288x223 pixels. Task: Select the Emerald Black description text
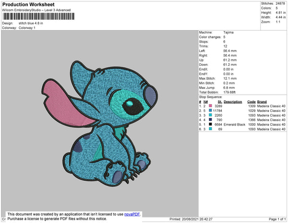(x=235, y=124)
